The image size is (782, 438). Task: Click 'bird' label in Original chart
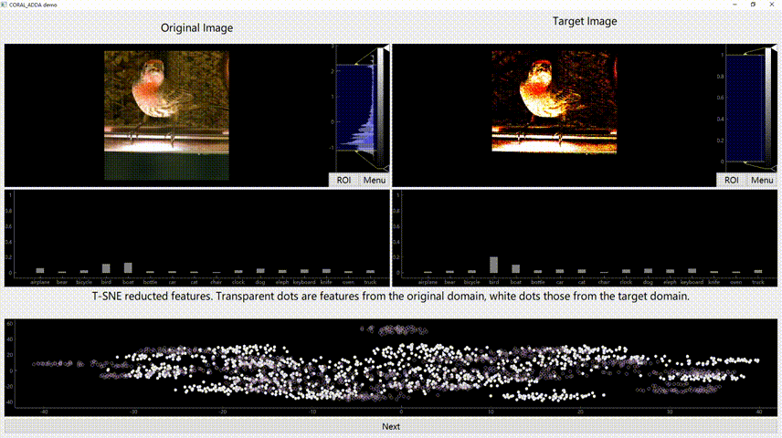[x=106, y=282]
